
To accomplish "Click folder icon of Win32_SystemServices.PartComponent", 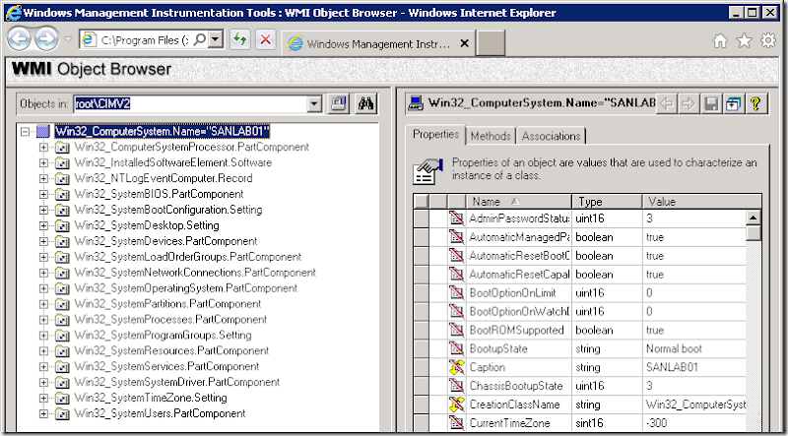I will (x=62, y=367).
